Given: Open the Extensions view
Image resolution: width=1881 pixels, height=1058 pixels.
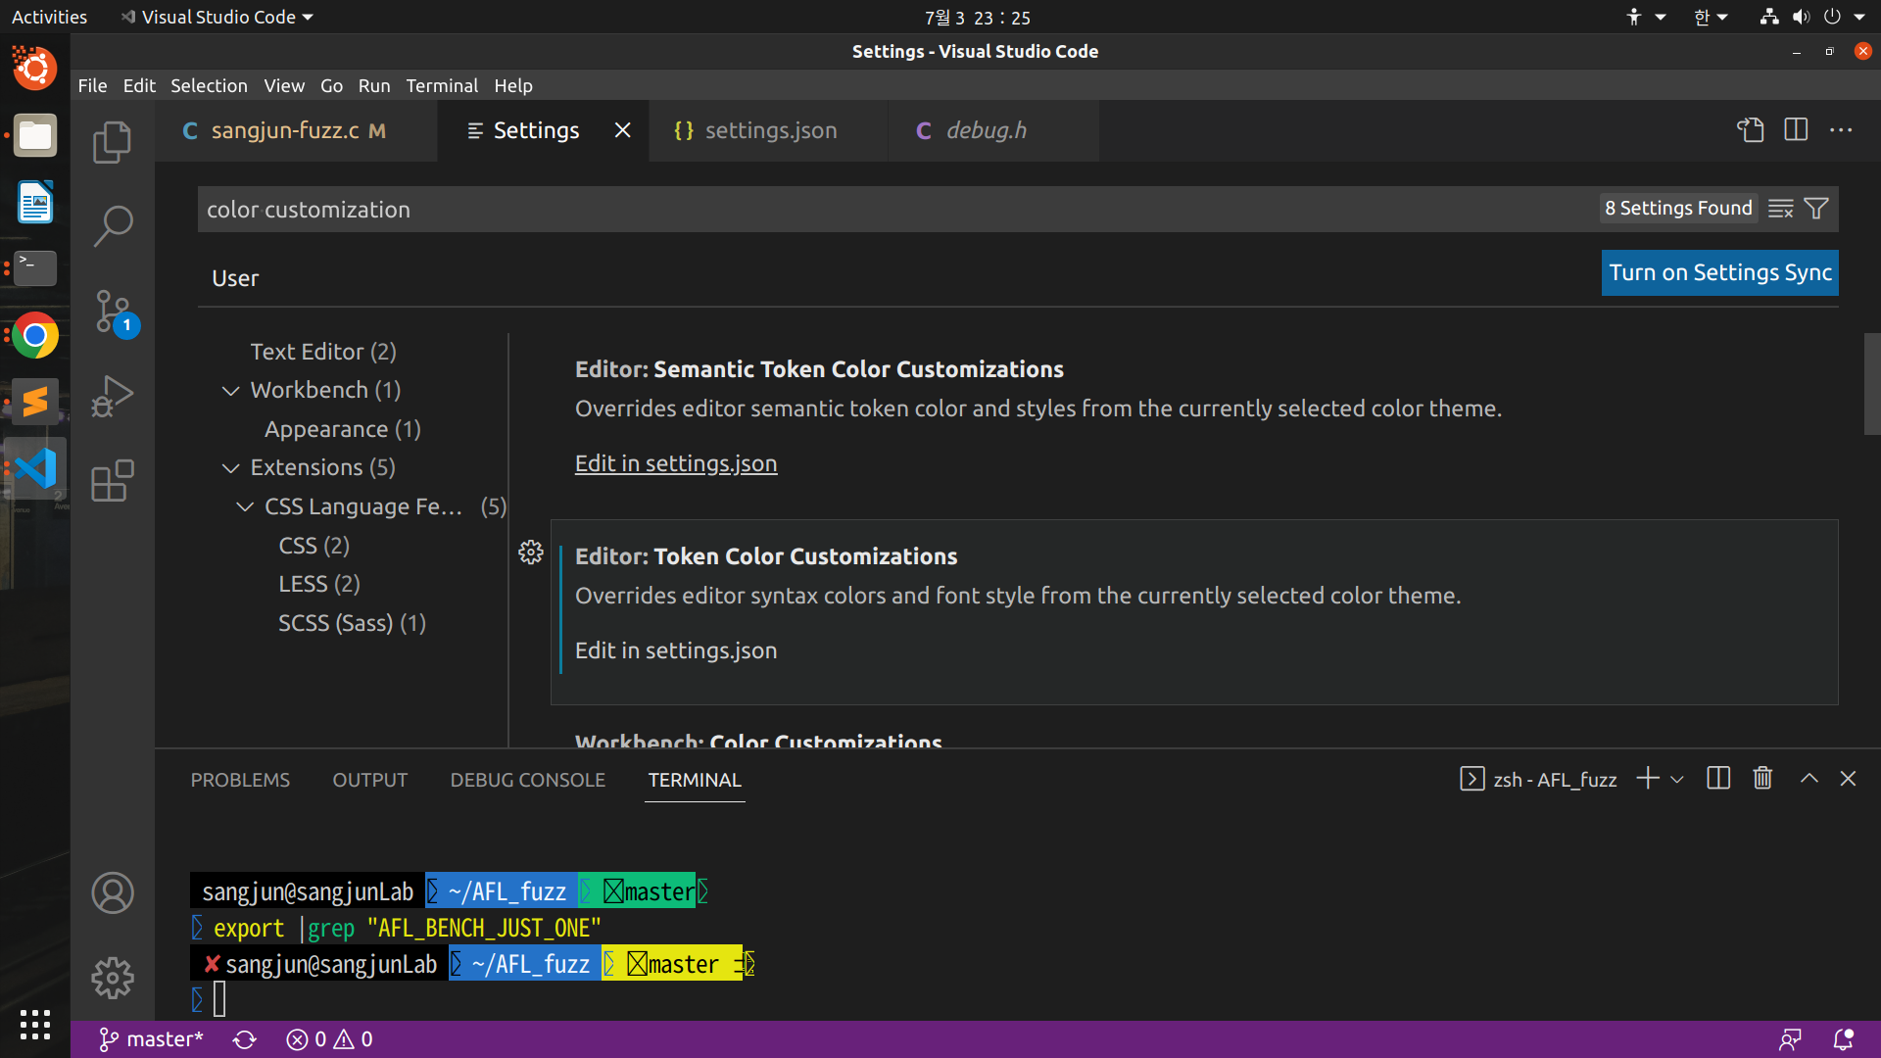Looking at the screenshot, I should click(x=112, y=481).
